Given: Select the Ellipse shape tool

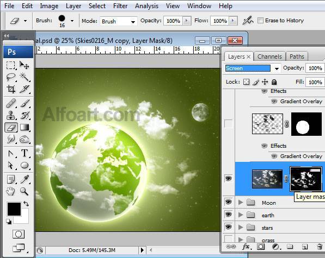Looking at the screenshot, I should (x=24, y=165).
